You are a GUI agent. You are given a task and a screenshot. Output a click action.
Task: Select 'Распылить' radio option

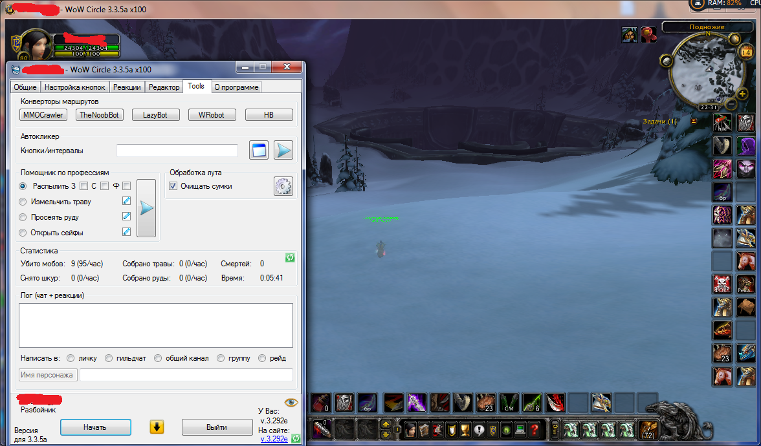[22, 186]
